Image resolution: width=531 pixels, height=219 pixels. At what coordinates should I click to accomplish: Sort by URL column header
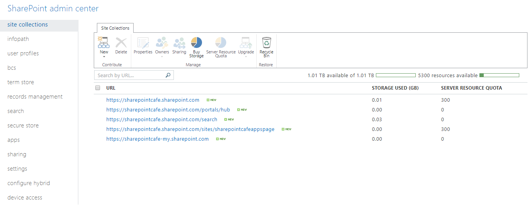pos(111,88)
